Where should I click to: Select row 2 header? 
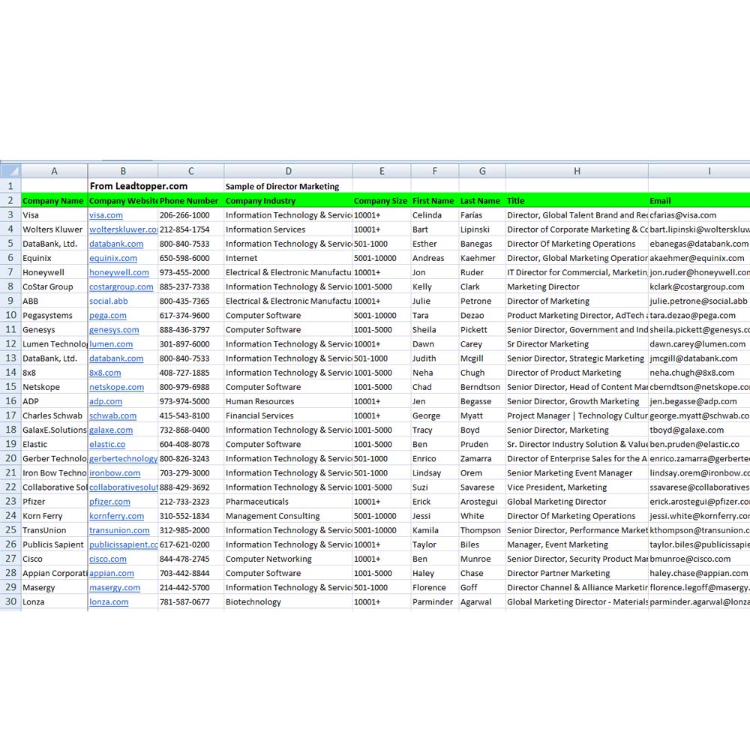click(x=10, y=200)
